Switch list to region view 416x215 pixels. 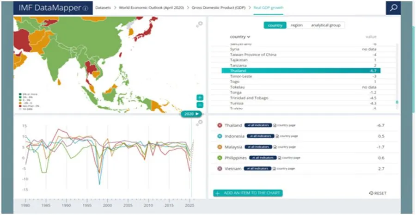[297, 25]
